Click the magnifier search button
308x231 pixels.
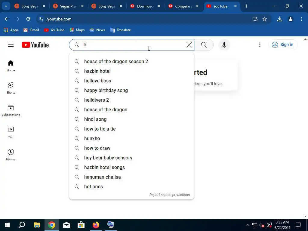pyautogui.click(x=204, y=45)
